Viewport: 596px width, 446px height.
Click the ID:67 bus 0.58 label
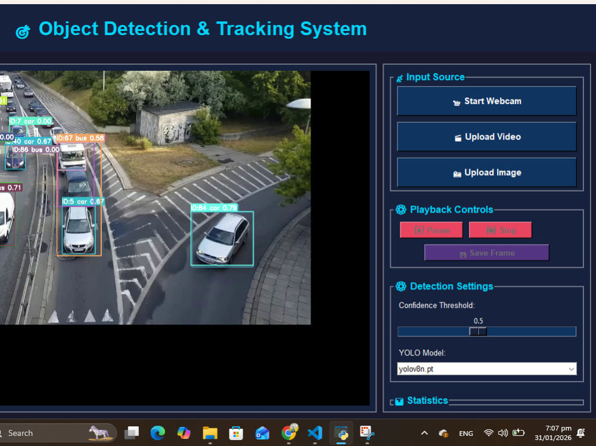pyautogui.click(x=80, y=138)
